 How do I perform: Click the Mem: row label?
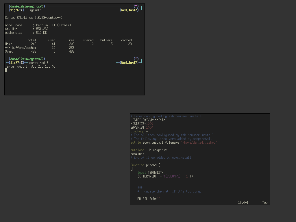click(8, 44)
